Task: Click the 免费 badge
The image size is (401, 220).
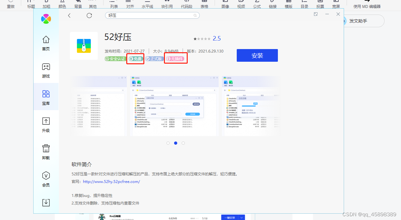Action: tap(135, 59)
